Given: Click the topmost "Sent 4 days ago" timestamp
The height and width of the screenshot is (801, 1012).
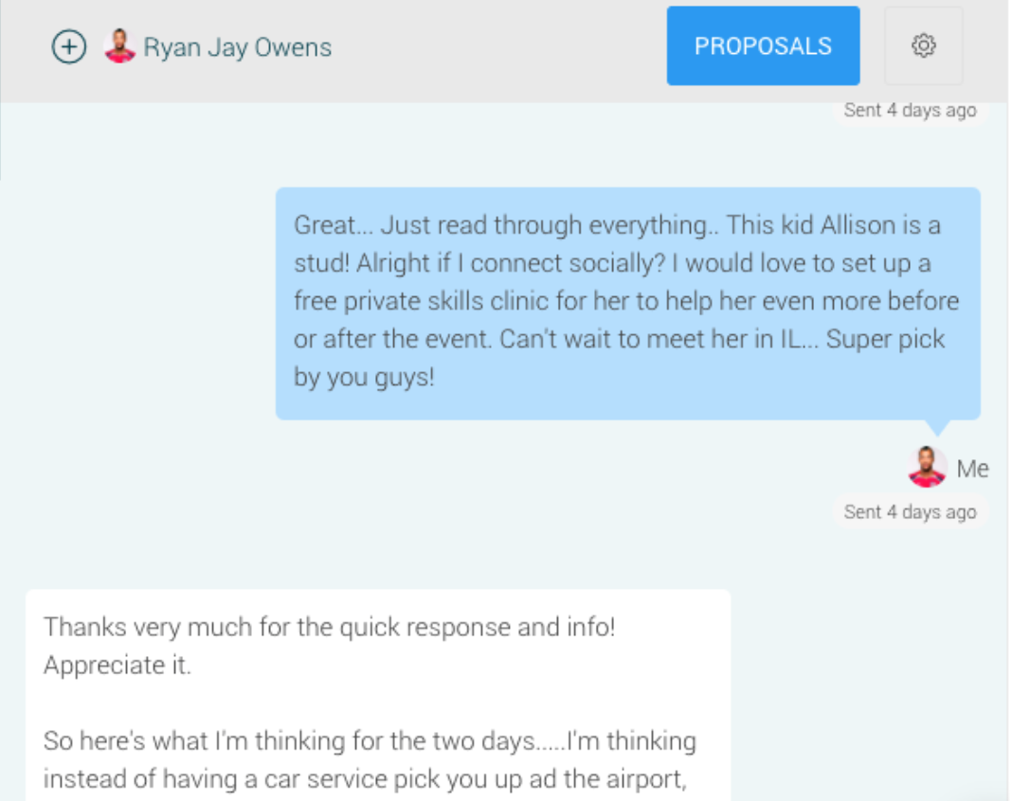Looking at the screenshot, I should (x=910, y=111).
